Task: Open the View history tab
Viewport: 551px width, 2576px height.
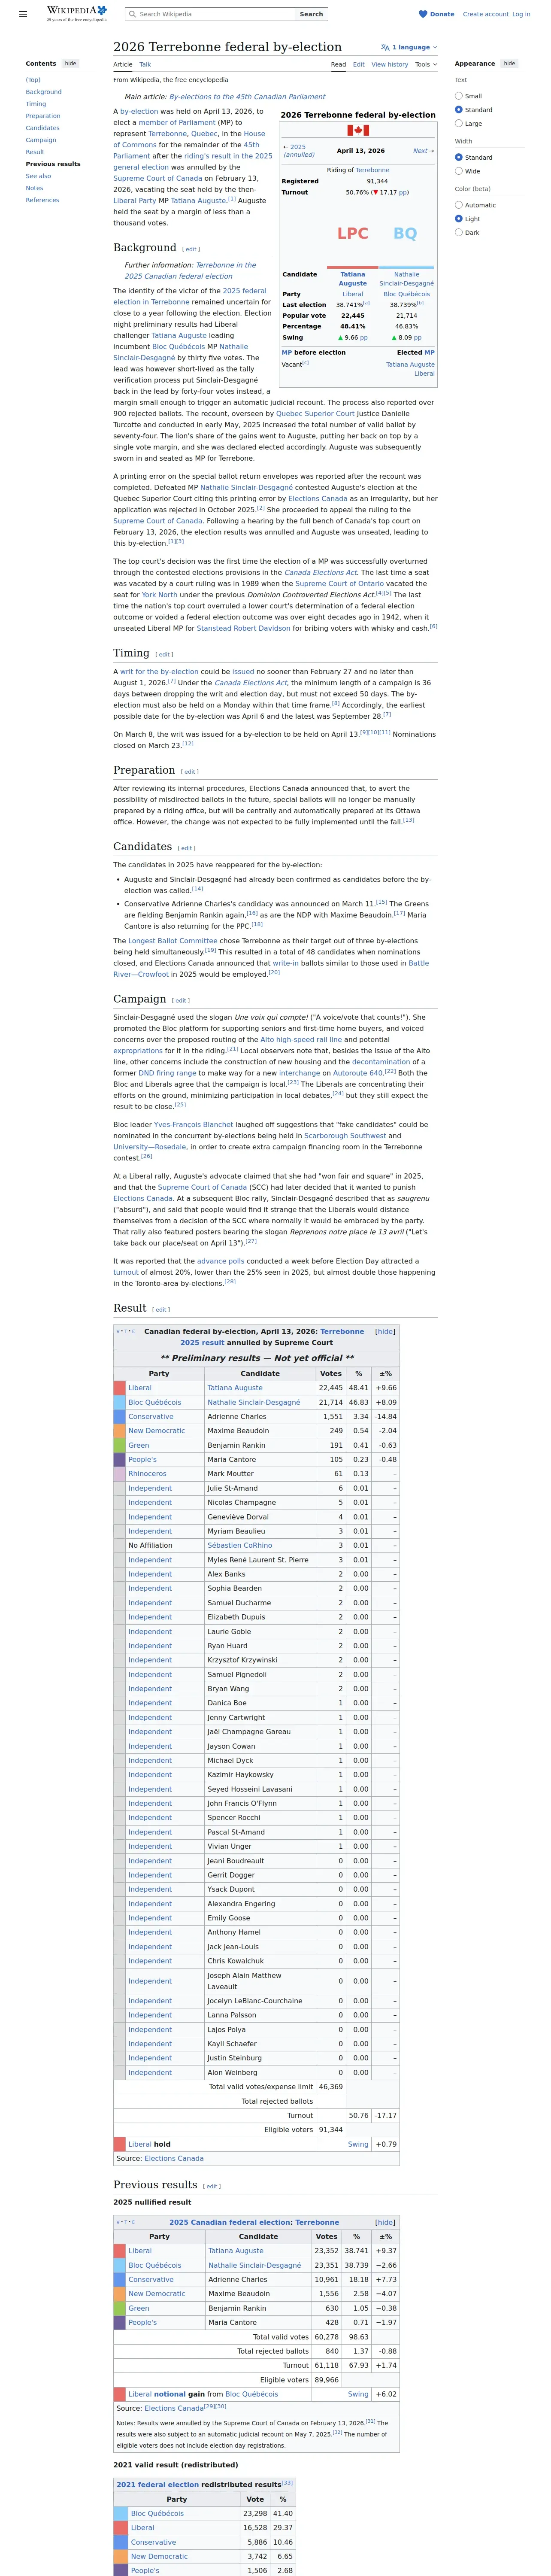Action: pyautogui.click(x=390, y=64)
